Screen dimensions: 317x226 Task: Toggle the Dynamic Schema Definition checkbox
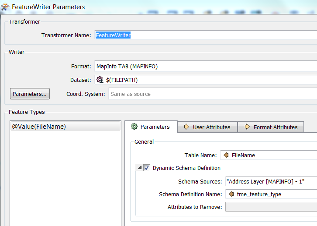click(147, 168)
